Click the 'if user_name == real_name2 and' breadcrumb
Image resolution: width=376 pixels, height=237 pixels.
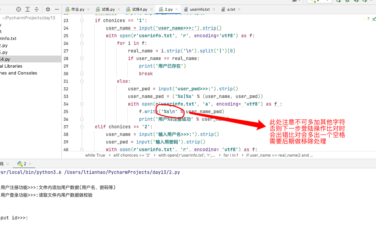[x=279, y=155]
